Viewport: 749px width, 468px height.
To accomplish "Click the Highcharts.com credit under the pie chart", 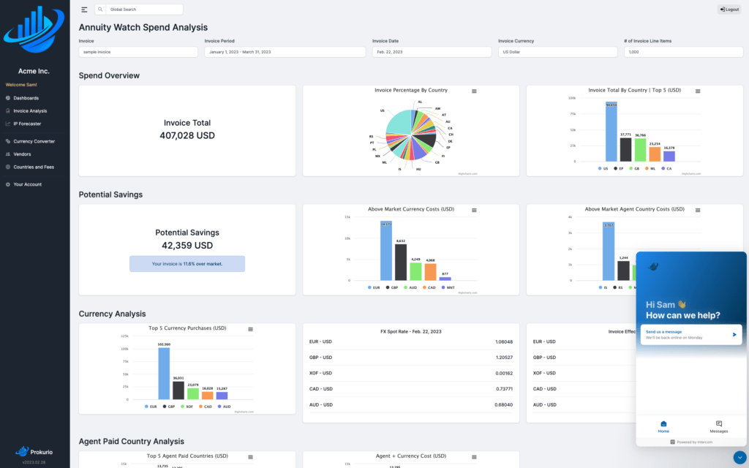I will (x=467, y=174).
